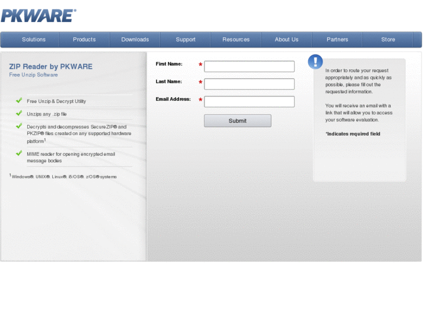Click 'In order to route your request' paragraph
The height and width of the screenshot is (323, 431).
click(x=359, y=81)
